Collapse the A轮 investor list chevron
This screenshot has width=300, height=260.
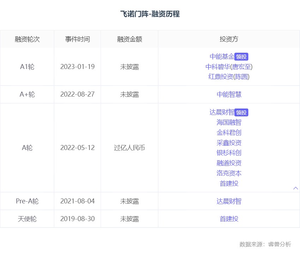pos(296,188)
